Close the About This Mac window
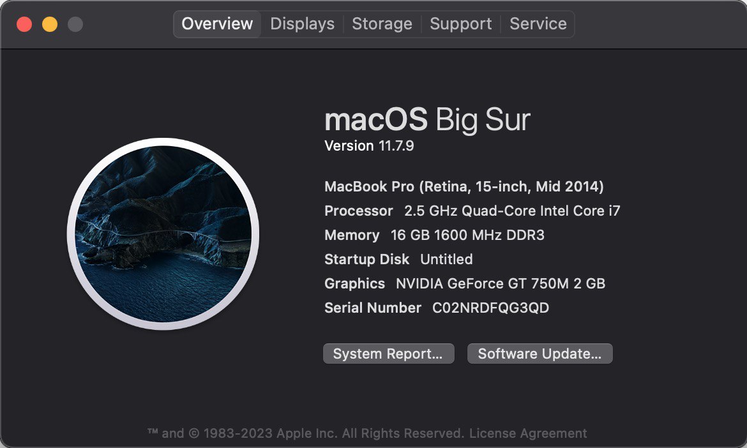The width and height of the screenshot is (747, 448). tap(24, 24)
